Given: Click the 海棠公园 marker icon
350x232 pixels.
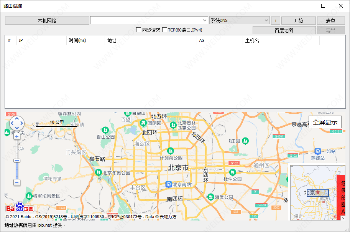Looking at the screenshot, I should (x=211, y=197).
